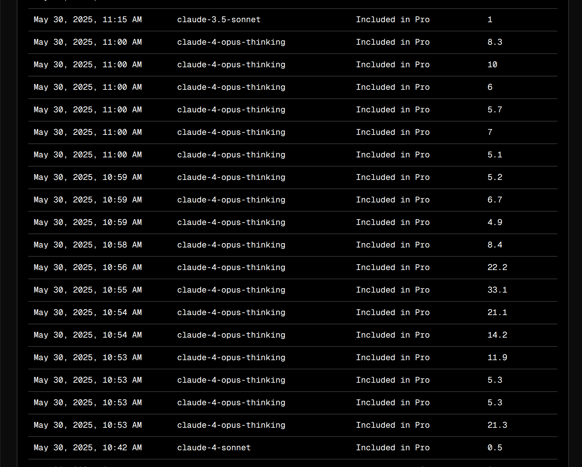Select the request value 5.2
The width and height of the screenshot is (582, 467).
(495, 178)
